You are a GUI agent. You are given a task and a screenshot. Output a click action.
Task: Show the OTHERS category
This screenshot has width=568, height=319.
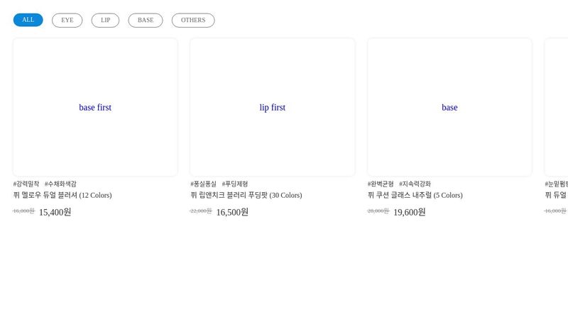[x=192, y=20]
